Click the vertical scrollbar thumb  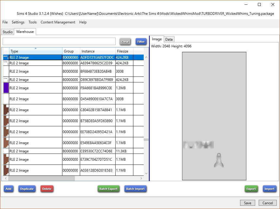pyautogui.click(x=146, y=140)
